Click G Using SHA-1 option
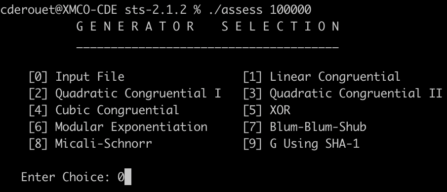 click(315, 144)
